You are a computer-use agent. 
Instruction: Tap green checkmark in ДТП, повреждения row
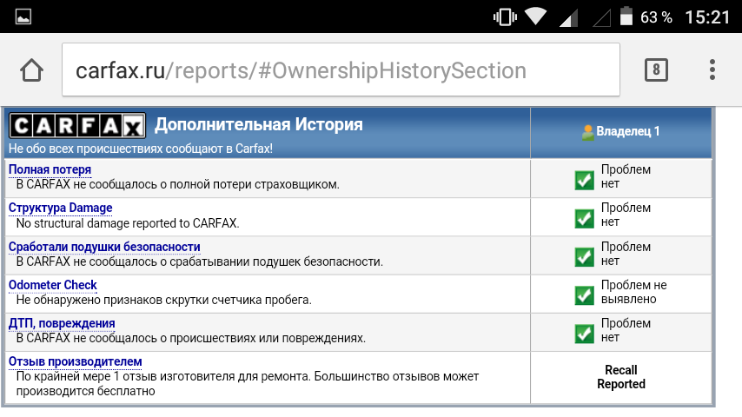coord(584,334)
